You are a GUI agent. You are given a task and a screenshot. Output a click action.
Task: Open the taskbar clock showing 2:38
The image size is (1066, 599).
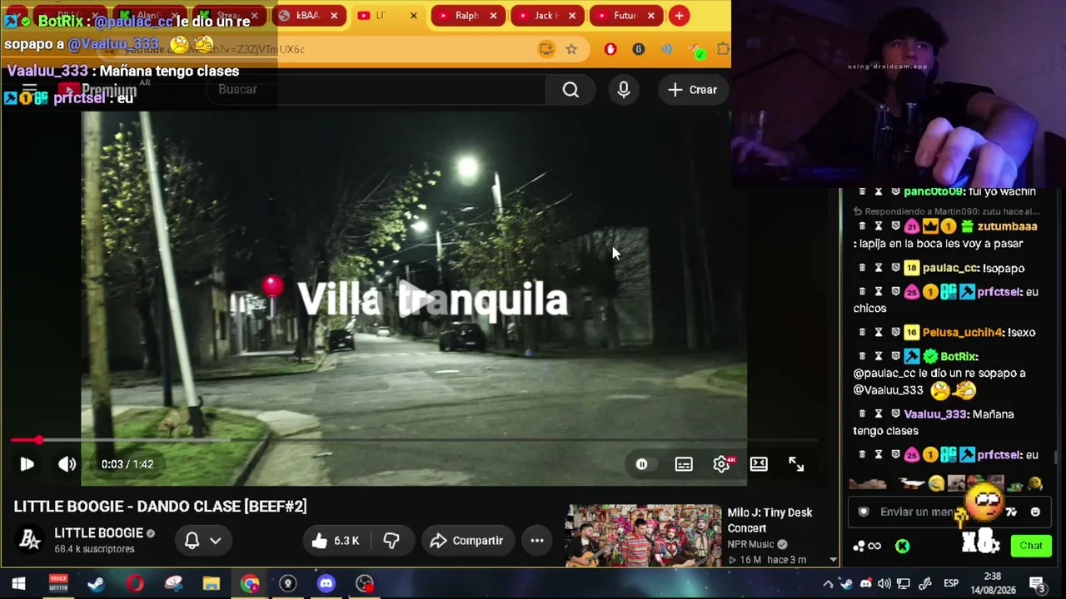(x=992, y=583)
